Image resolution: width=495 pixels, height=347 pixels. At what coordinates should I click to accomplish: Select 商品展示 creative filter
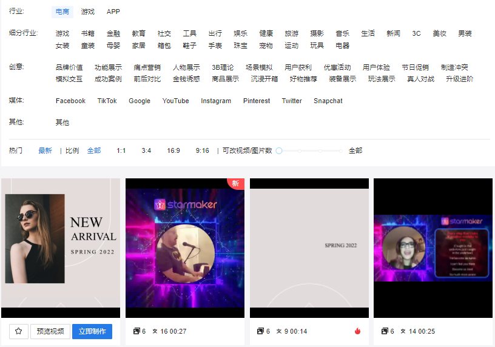click(226, 79)
